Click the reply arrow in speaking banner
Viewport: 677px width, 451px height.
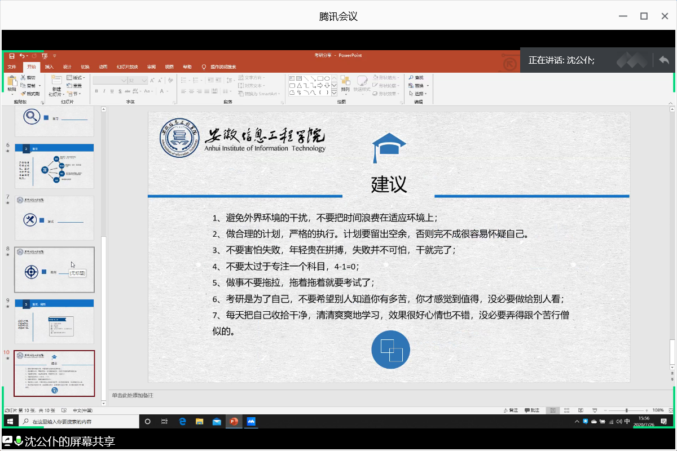(664, 60)
